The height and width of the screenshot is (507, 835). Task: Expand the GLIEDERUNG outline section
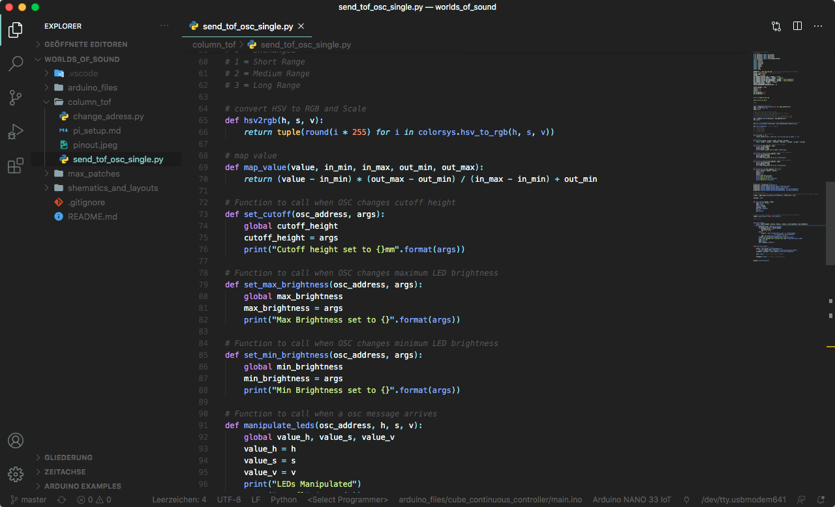[x=68, y=457]
